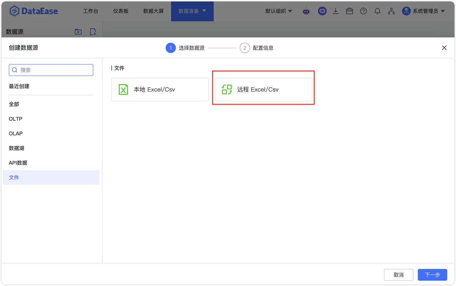The height and width of the screenshot is (286, 456).
Task: Click the 取消 button
Action: (399, 275)
